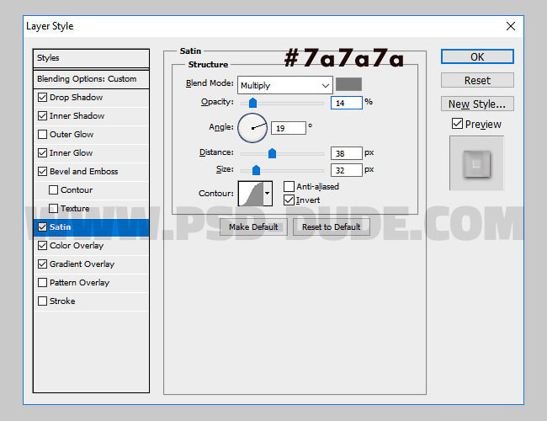Uncheck the Drop Shadow checkbox
Image resolution: width=547 pixels, height=421 pixels.
pos(42,97)
